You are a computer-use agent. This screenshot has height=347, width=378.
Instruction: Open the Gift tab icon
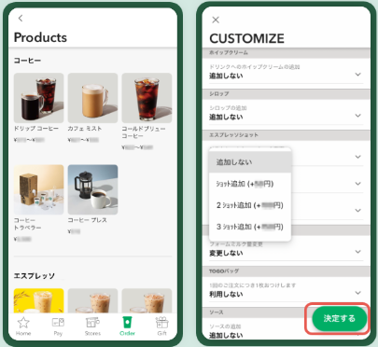161,323
